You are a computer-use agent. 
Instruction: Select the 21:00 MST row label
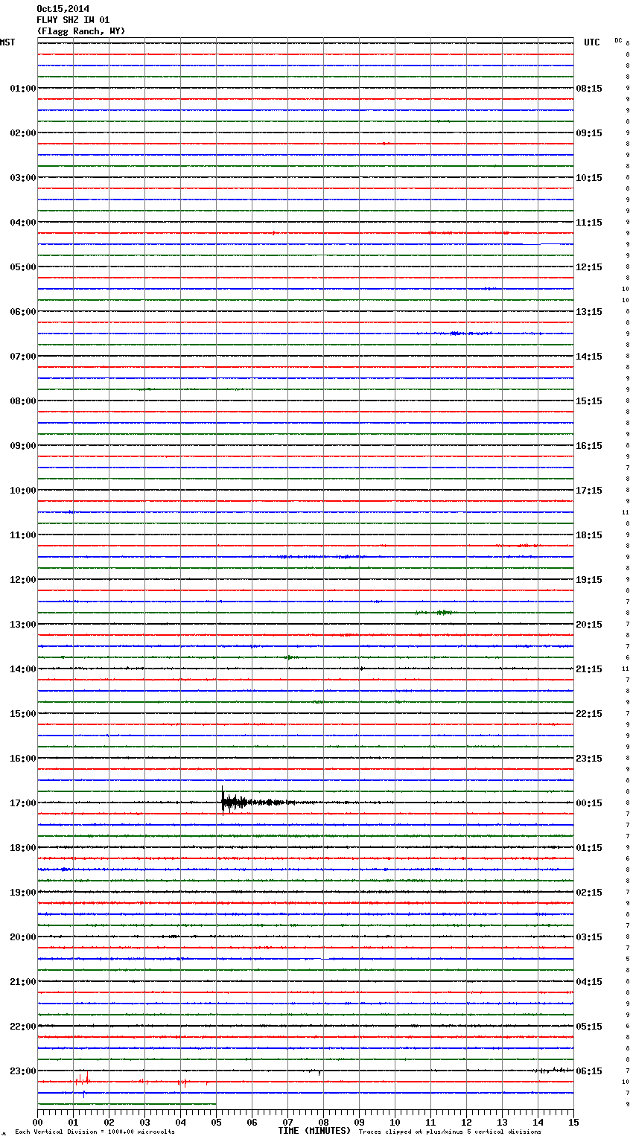(23, 982)
